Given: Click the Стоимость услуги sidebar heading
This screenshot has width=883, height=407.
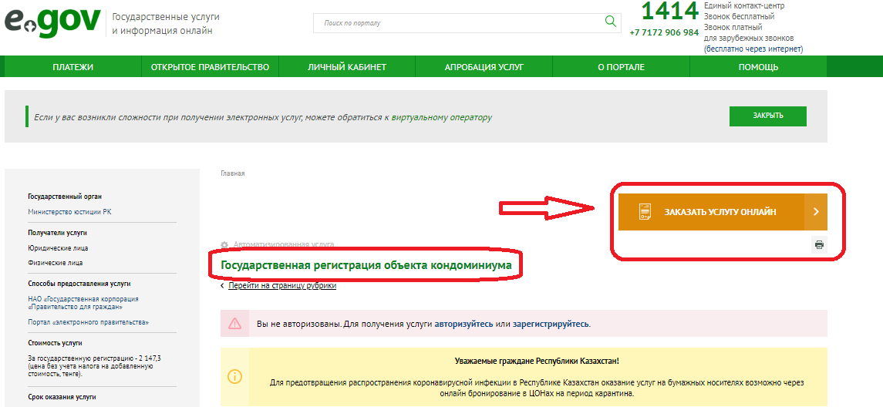Looking at the screenshot, I should coord(56,343).
